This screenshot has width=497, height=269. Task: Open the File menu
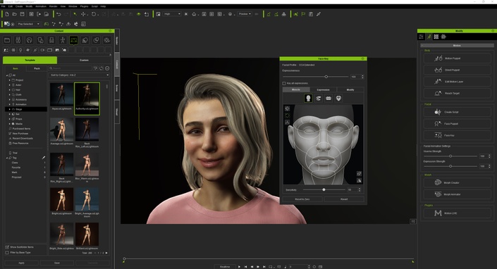coord(3,6)
